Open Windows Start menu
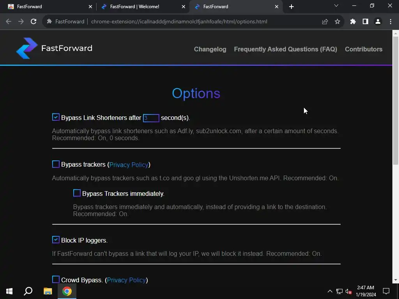 [9, 291]
